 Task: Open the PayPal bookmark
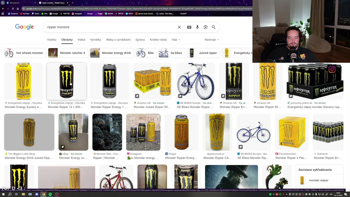99,14
